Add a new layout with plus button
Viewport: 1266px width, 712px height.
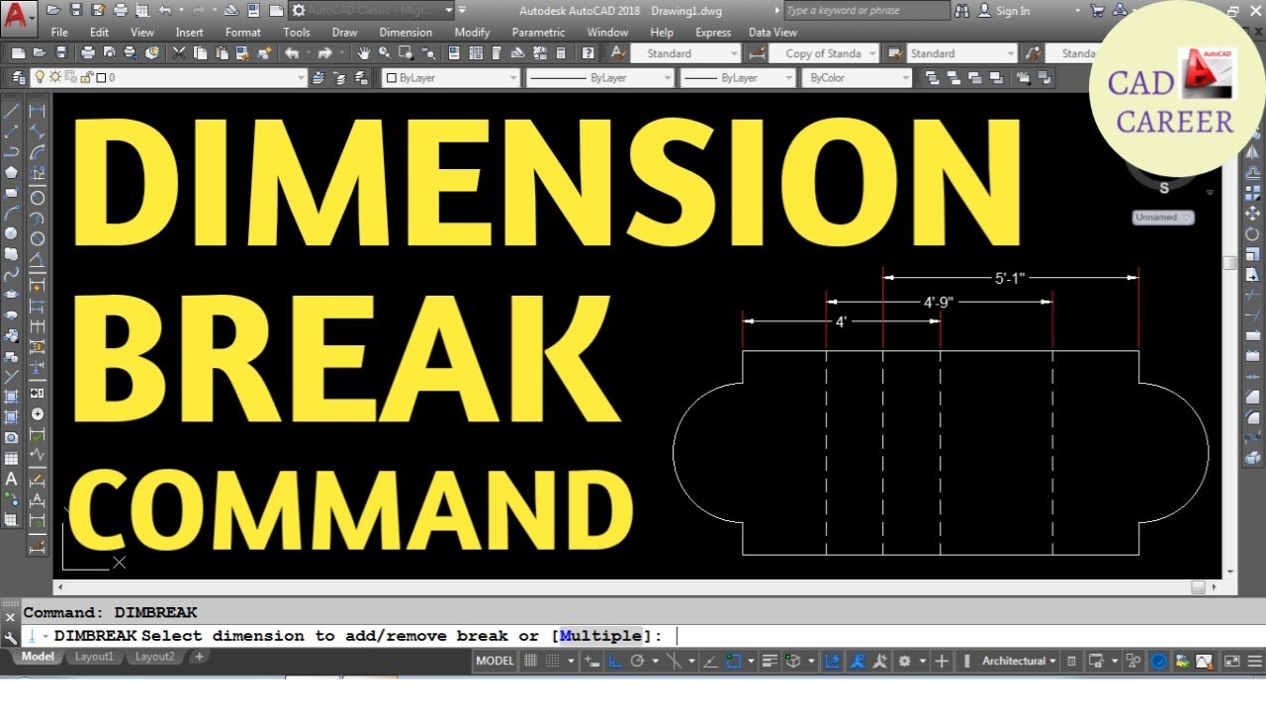point(199,657)
